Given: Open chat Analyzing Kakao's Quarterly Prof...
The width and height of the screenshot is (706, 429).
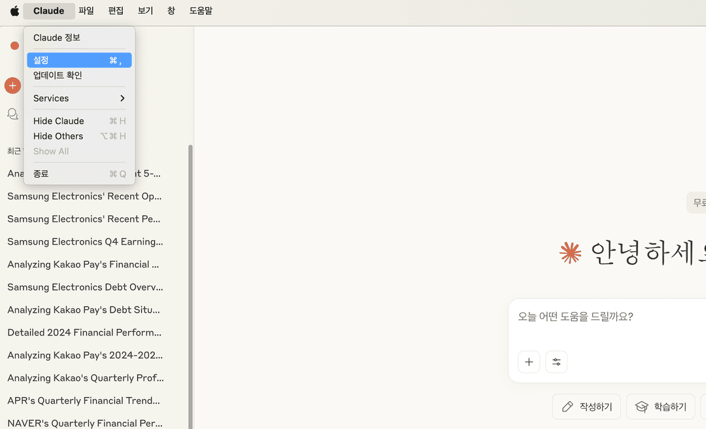Looking at the screenshot, I should 86,378.
